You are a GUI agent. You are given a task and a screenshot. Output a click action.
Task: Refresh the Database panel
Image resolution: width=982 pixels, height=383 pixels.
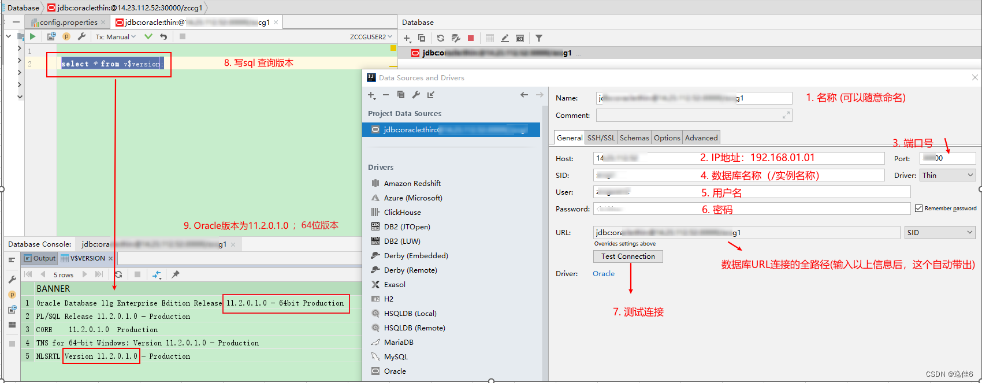441,38
